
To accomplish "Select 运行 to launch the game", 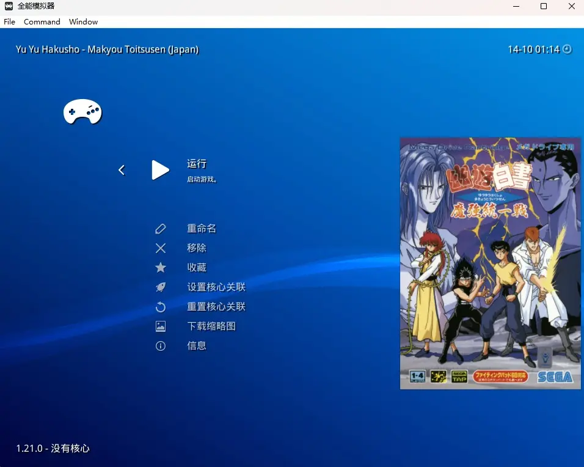I will [x=197, y=164].
